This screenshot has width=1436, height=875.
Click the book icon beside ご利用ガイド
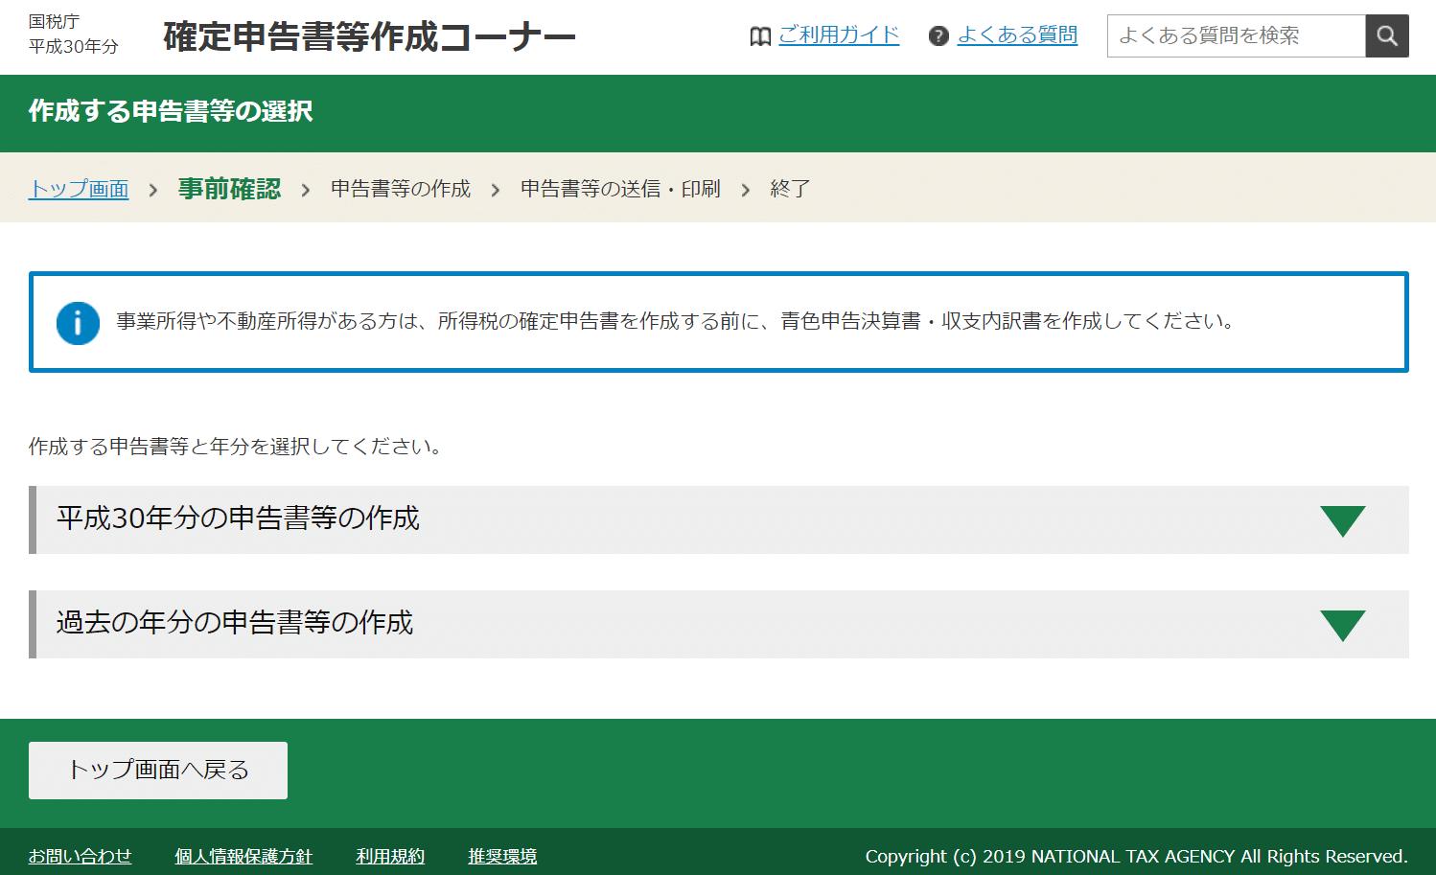point(760,36)
